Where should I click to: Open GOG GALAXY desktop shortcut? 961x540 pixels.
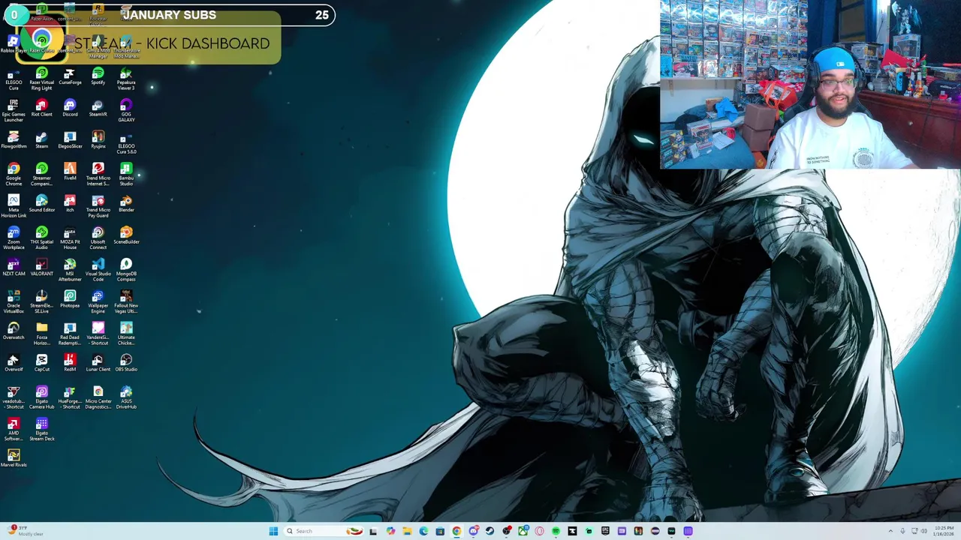tap(126, 110)
